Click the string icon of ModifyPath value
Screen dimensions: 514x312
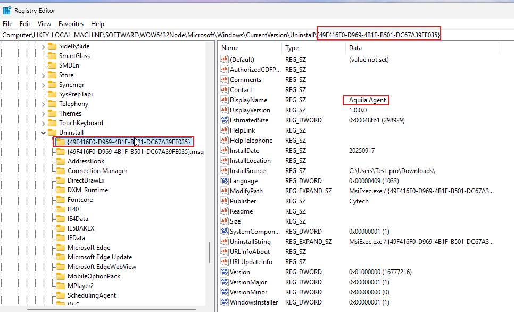click(225, 191)
